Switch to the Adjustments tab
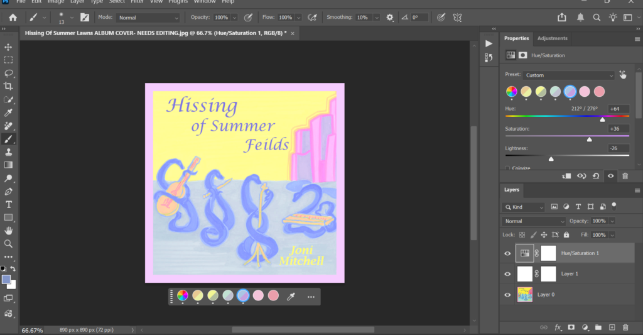Image resolution: width=643 pixels, height=335 pixels. pyautogui.click(x=553, y=38)
